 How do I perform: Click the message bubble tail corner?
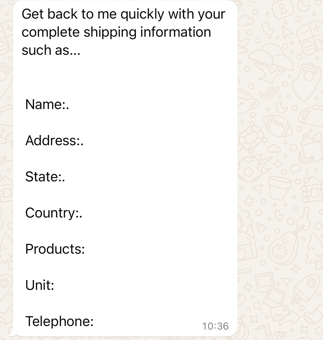(12, 335)
